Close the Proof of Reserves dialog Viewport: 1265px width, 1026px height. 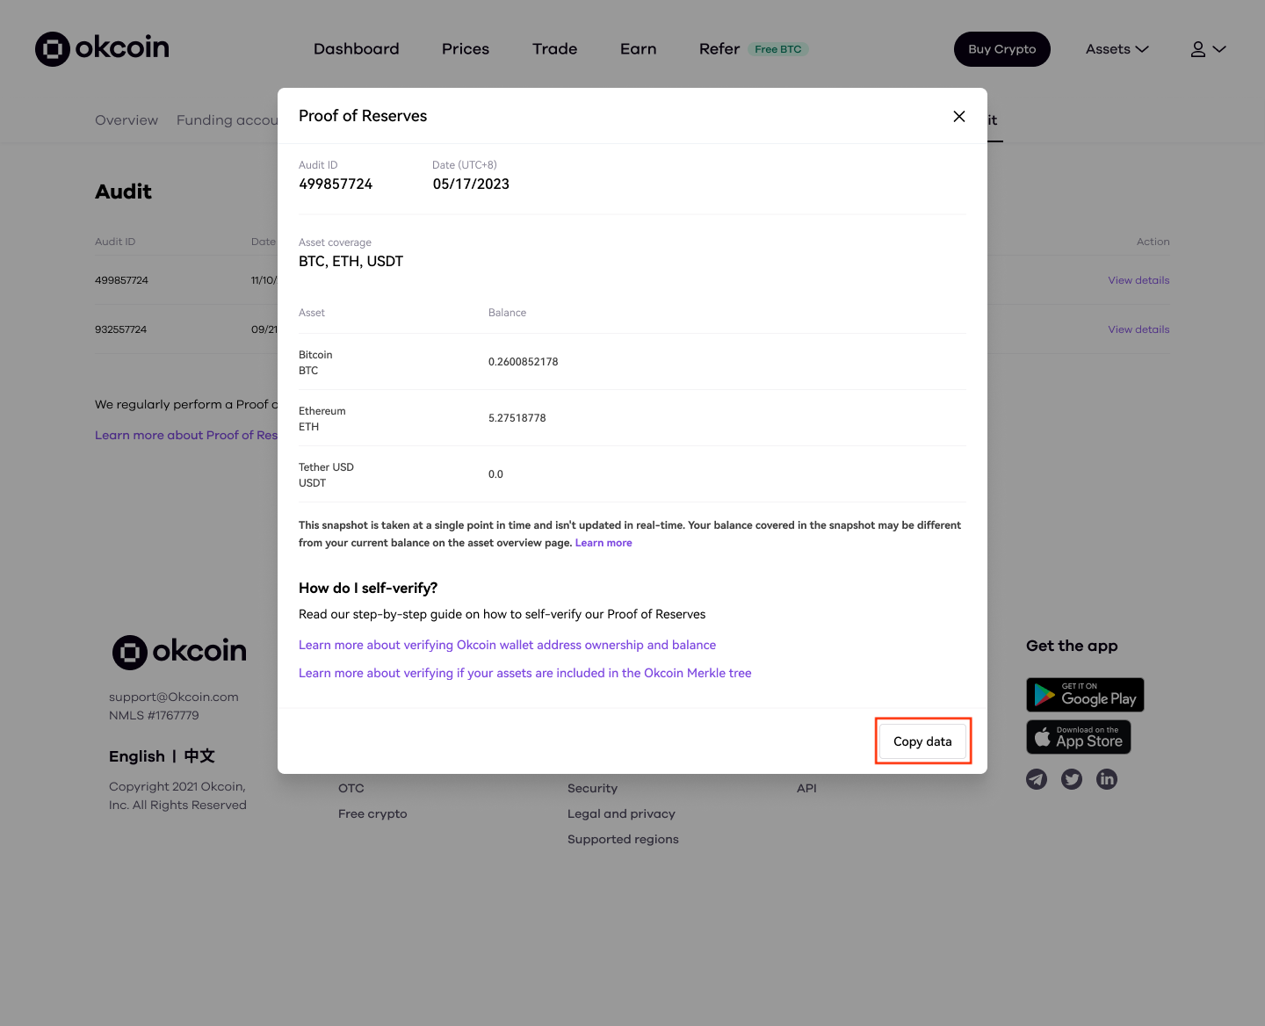pos(959,116)
